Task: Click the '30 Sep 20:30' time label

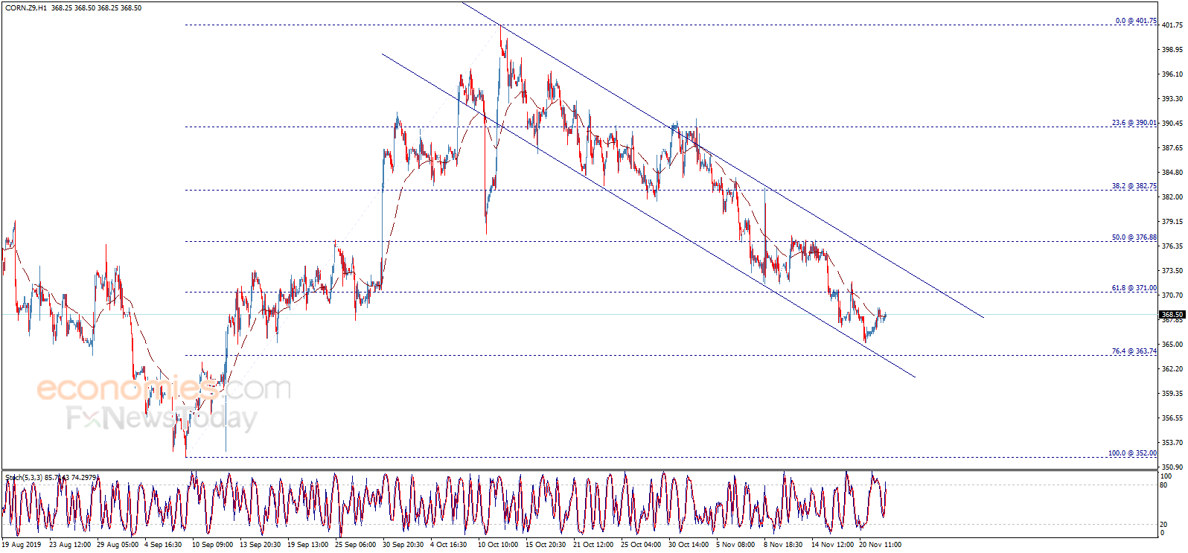Action: [x=403, y=545]
